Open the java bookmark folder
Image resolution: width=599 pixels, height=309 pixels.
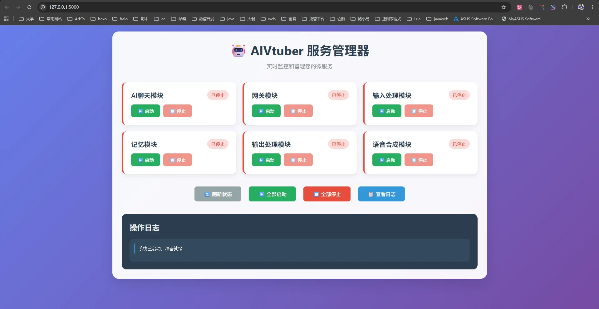coord(227,19)
